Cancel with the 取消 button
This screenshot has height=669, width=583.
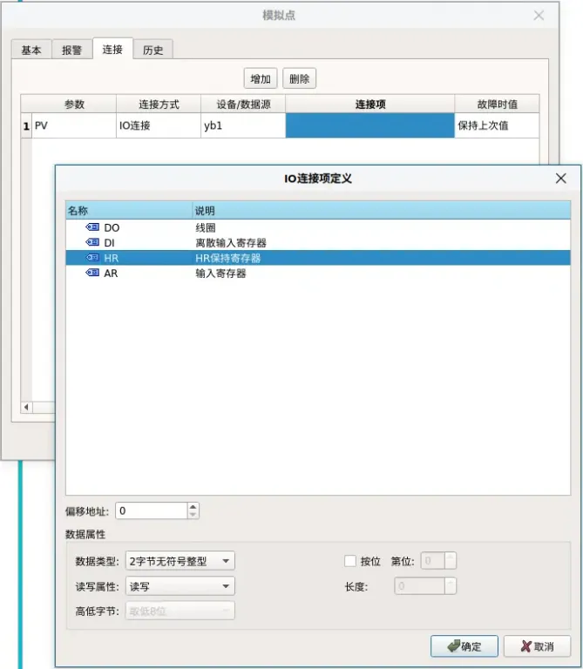click(x=537, y=646)
